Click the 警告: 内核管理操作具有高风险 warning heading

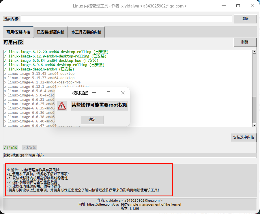[x=33, y=170]
